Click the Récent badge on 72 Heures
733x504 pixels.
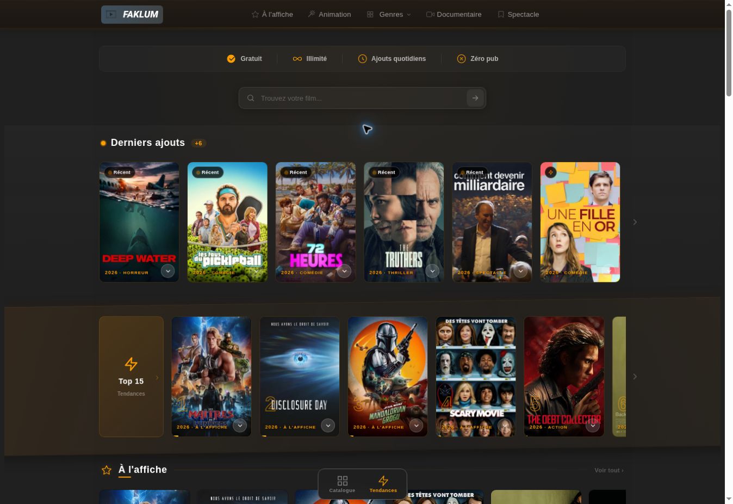(x=295, y=172)
